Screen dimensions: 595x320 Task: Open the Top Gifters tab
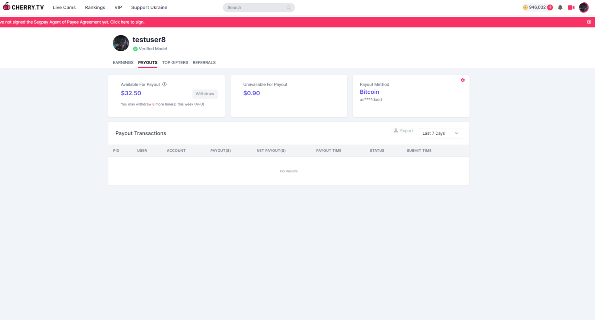tap(175, 62)
